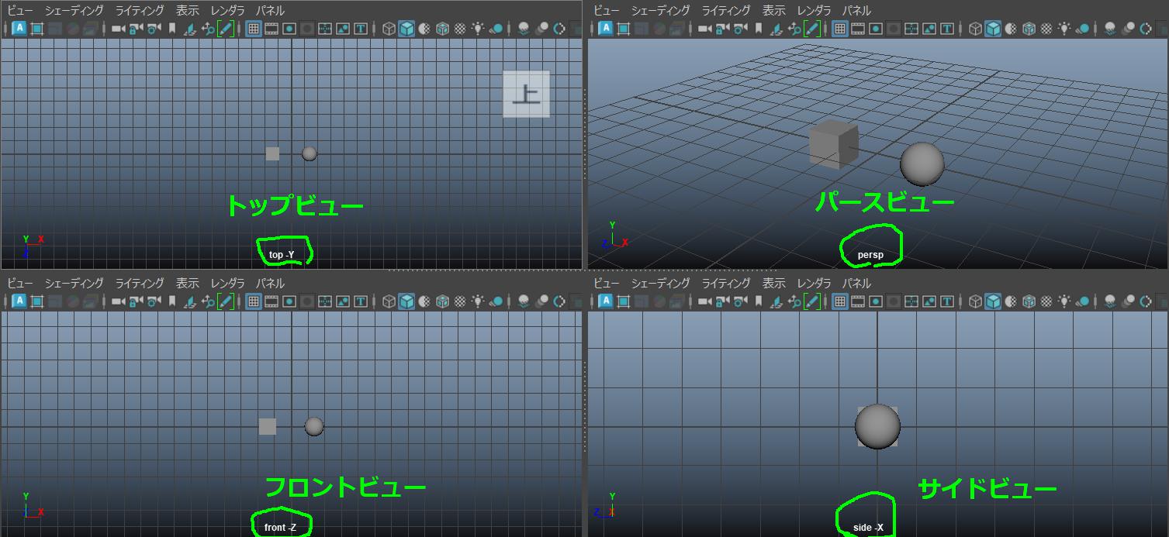Open パネル menu in front view panel

(x=270, y=283)
